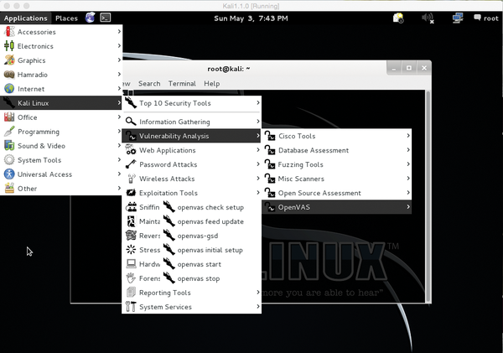Click the System Services tools icon
503x353 pixels.
coord(131,307)
